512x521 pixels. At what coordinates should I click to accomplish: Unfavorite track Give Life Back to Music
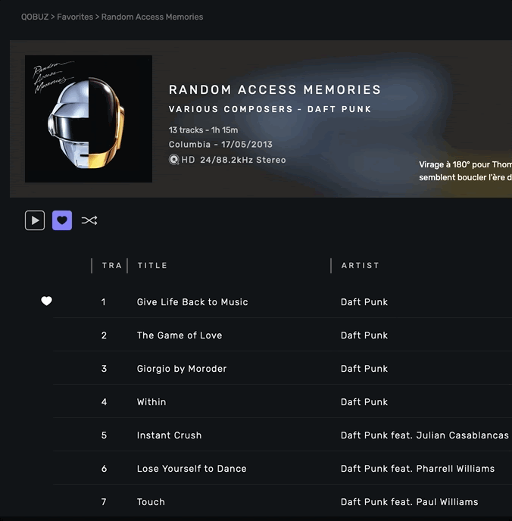click(46, 301)
